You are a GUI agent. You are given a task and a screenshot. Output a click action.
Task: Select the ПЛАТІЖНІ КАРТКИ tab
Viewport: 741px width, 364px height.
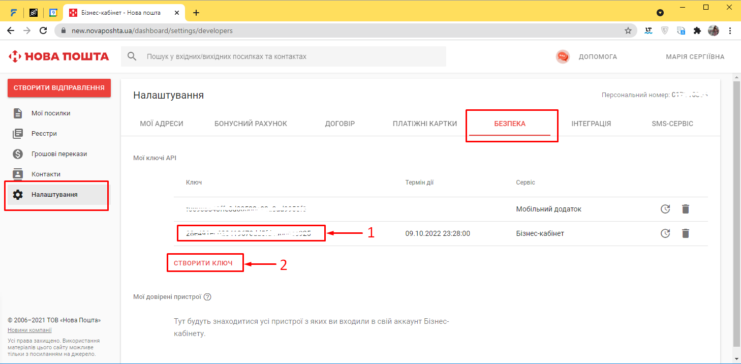point(424,124)
